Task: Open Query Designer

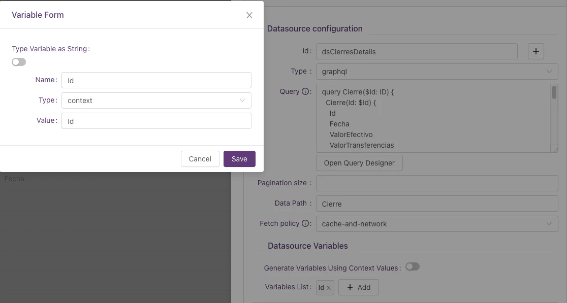Action: click(359, 163)
